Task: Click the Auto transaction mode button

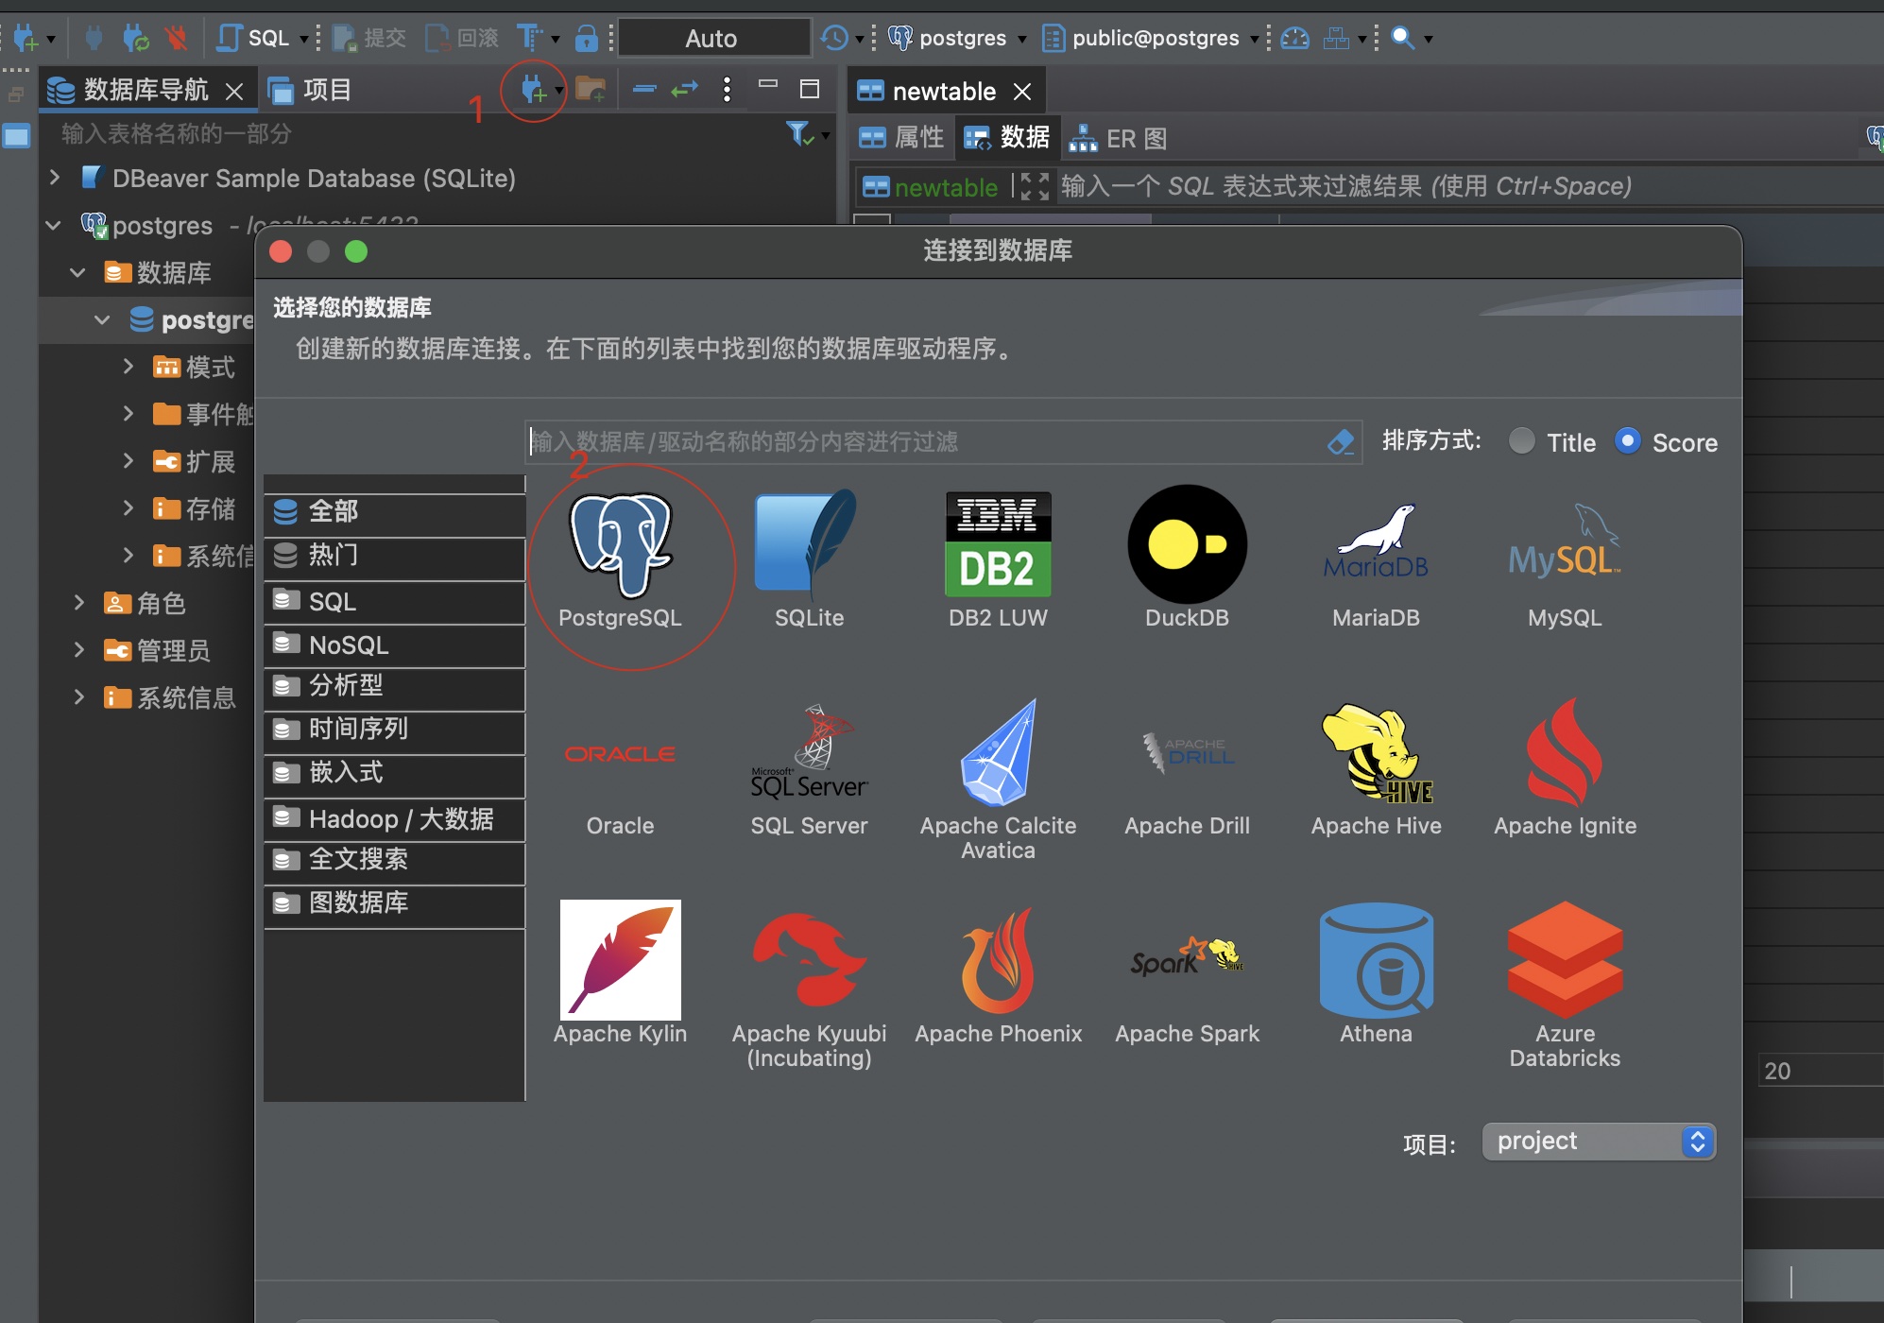Action: pos(713,39)
